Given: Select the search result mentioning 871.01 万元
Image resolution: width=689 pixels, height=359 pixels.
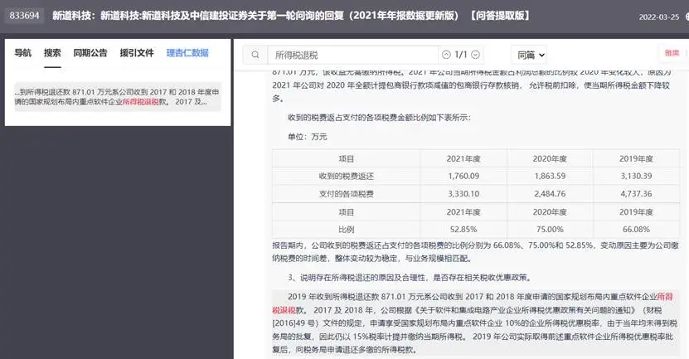Looking at the screenshot, I should point(117,97).
